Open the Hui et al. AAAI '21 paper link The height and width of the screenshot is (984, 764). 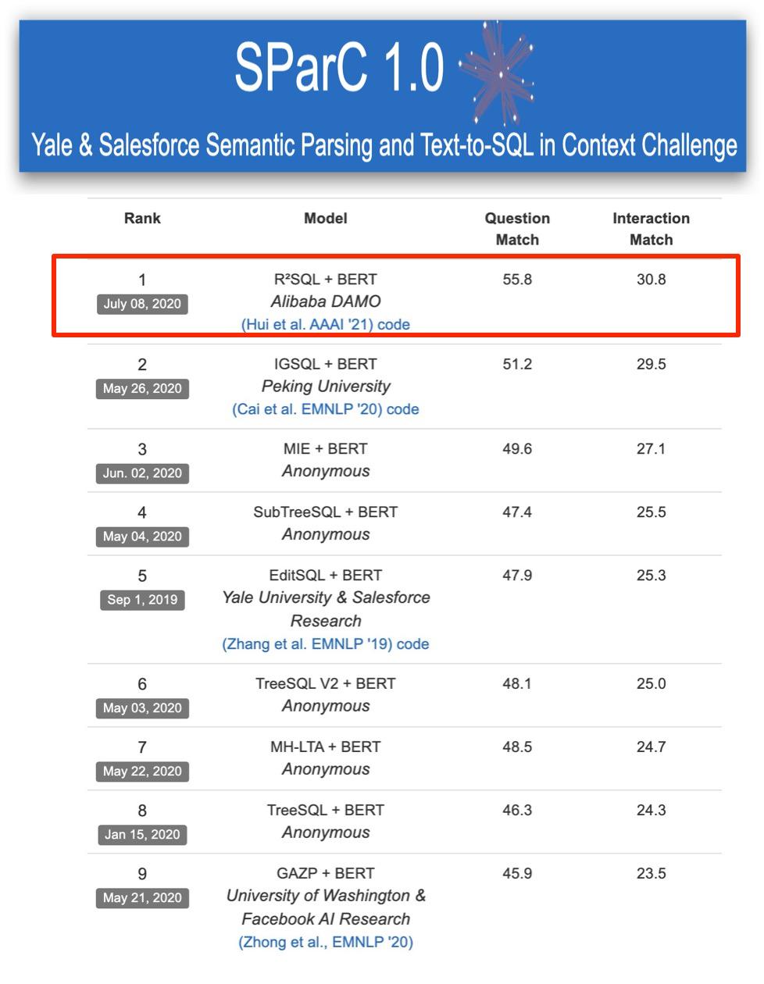(x=308, y=324)
